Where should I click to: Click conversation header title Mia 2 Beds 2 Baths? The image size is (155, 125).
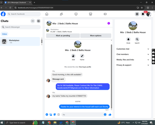click(65, 24)
